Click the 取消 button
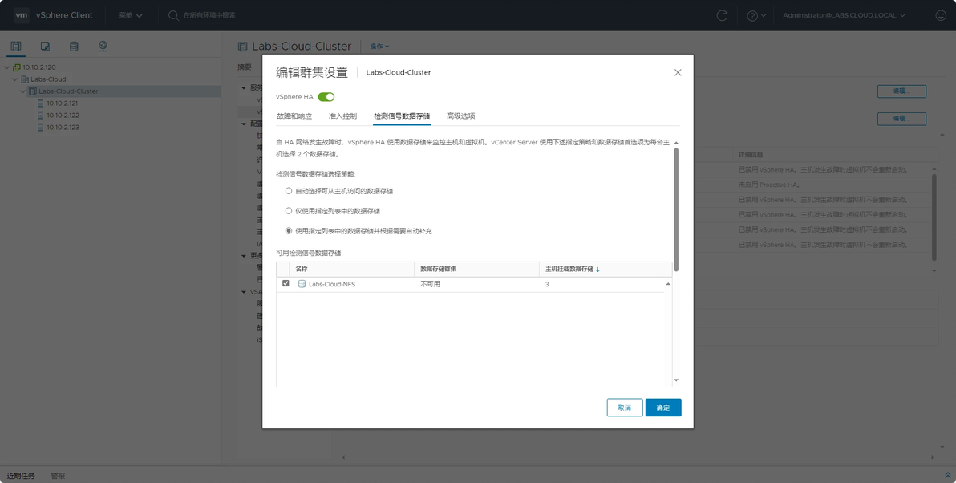The width and height of the screenshot is (956, 483). coord(625,408)
